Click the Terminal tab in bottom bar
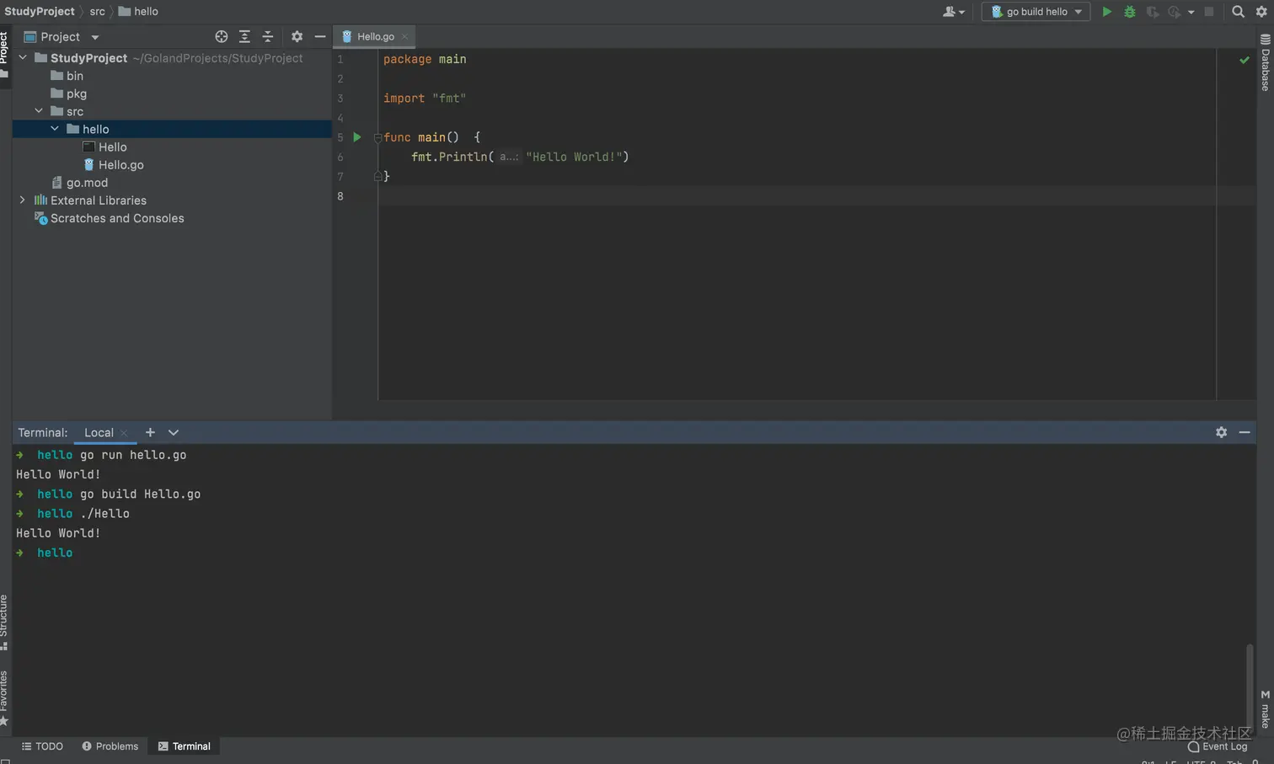Viewport: 1274px width, 764px height. (x=185, y=746)
